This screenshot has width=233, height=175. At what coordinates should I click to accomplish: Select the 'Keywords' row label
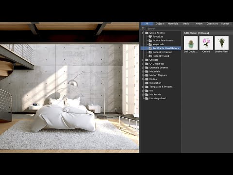pos(158,44)
